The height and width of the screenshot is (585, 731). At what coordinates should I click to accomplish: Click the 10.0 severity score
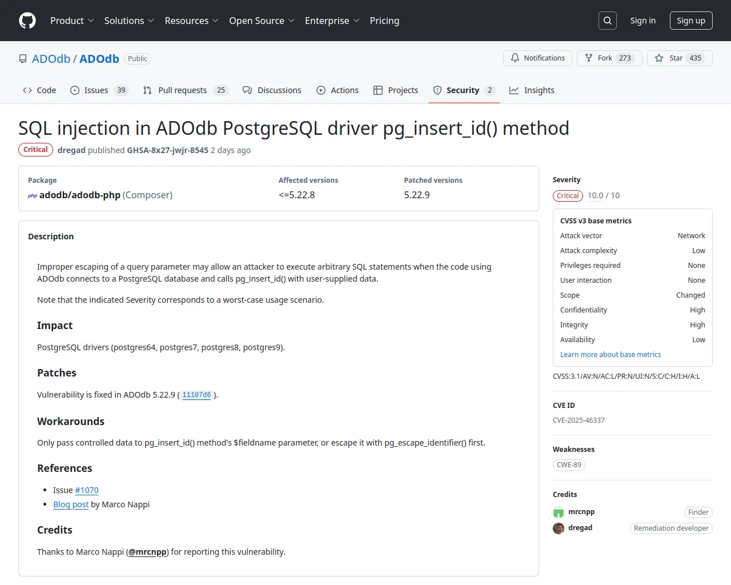[595, 196]
